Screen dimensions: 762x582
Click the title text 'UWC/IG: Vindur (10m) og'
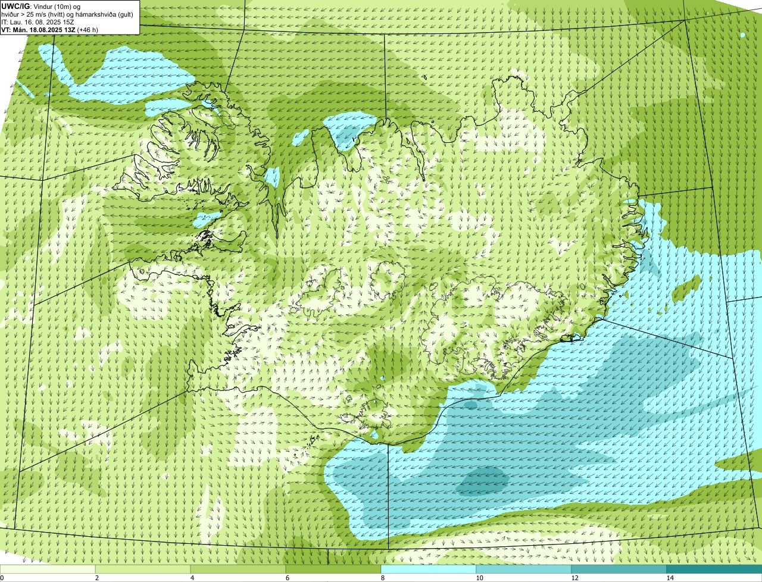40,6
